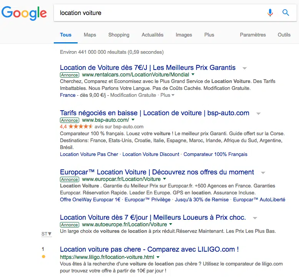Click the https://www.liligo.fr/location-voiture.html URL
Screen dimensions: 299x277
click(x=107, y=257)
